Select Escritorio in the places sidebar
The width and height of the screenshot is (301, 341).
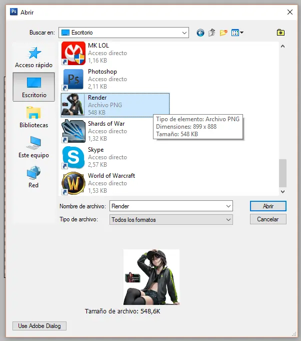tap(33, 87)
